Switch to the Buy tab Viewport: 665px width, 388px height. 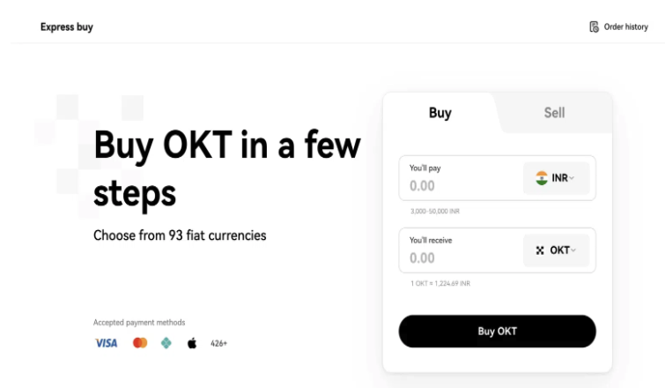pyautogui.click(x=440, y=113)
